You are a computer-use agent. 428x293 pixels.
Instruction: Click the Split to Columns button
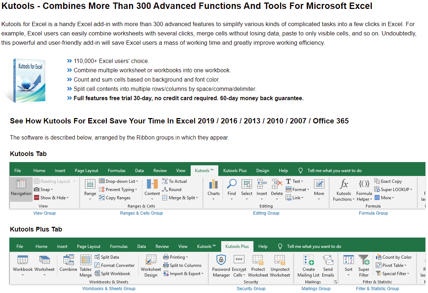pyautogui.click(x=182, y=265)
